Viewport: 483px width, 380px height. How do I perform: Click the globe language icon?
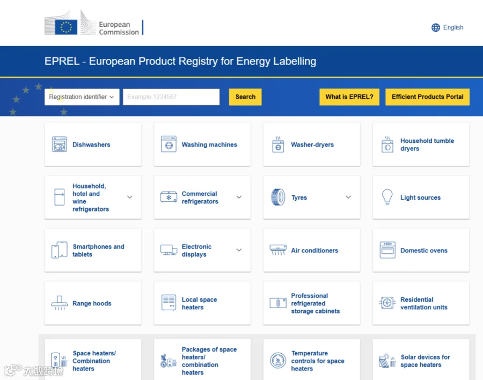436,27
